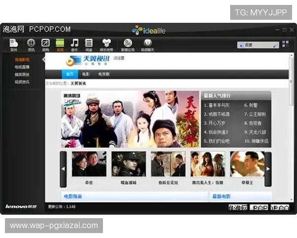The height and width of the screenshot is (238, 297).
Task: Open the 音乐 music note icon
Action: 74,44
